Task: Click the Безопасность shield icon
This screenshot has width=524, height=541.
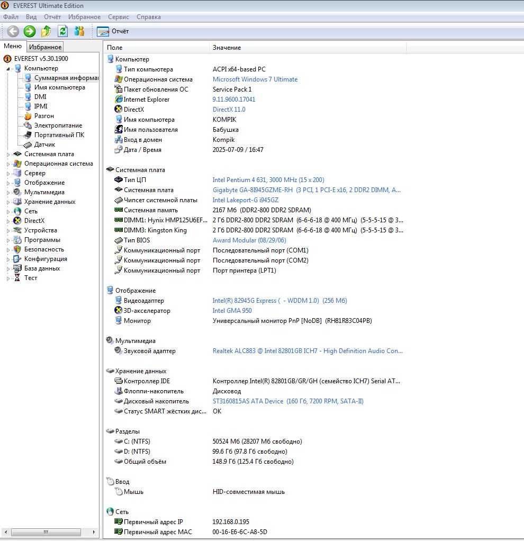Action: coord(17,249)
